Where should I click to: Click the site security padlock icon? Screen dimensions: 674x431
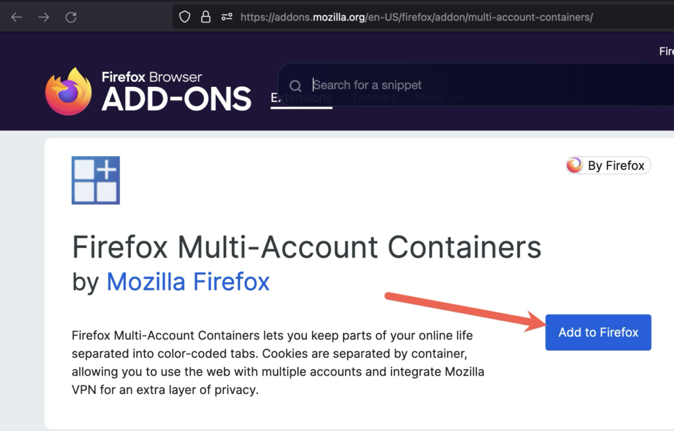pyautogui.click(x=206, y=16)
